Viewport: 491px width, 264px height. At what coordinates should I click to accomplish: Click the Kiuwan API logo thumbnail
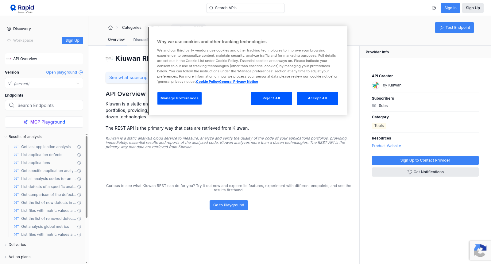[109, 58]
